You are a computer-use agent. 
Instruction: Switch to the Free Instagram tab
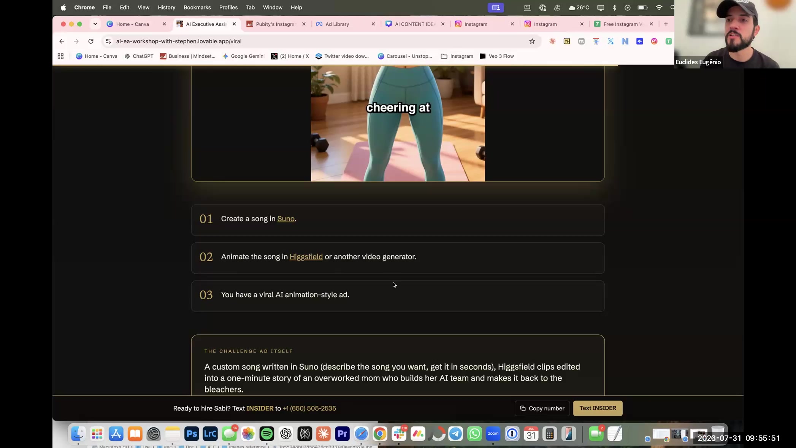623,24
